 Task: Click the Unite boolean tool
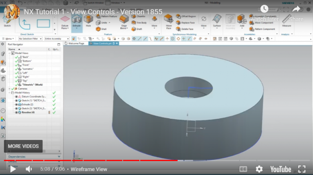coord(102,22)
